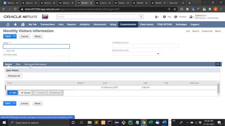
Task: Open the More actions menu
Action: (x=218, y=31)
